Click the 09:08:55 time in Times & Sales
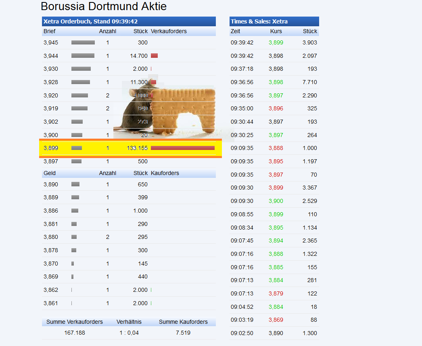The width and height of the screenshot is (422, 346). click(x=242, y=214)
